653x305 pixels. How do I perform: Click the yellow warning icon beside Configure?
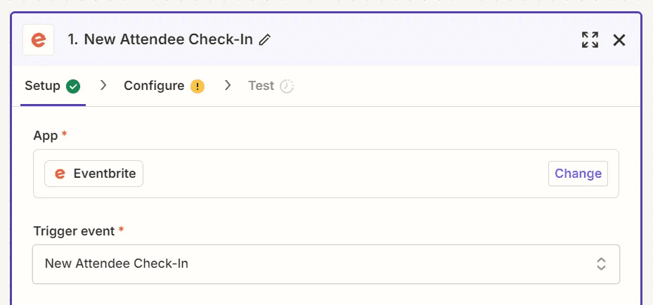(198, 86)
